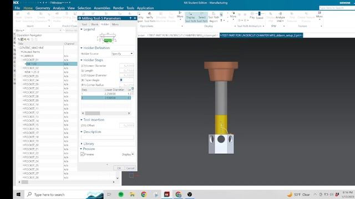Open the Application ribbon tab
Viewport: 355px width, 199px height.
click(145, 8)
